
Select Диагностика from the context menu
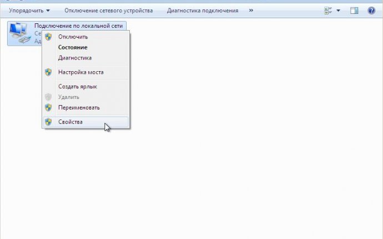[85, 58]
